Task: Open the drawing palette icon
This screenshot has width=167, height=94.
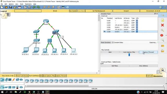Action: (x=58, y=7)
